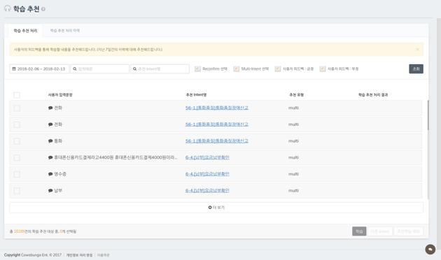Screen dimensions: 441x260
Task: Click the calendar icon in date field
Action: tap(14, 68)
